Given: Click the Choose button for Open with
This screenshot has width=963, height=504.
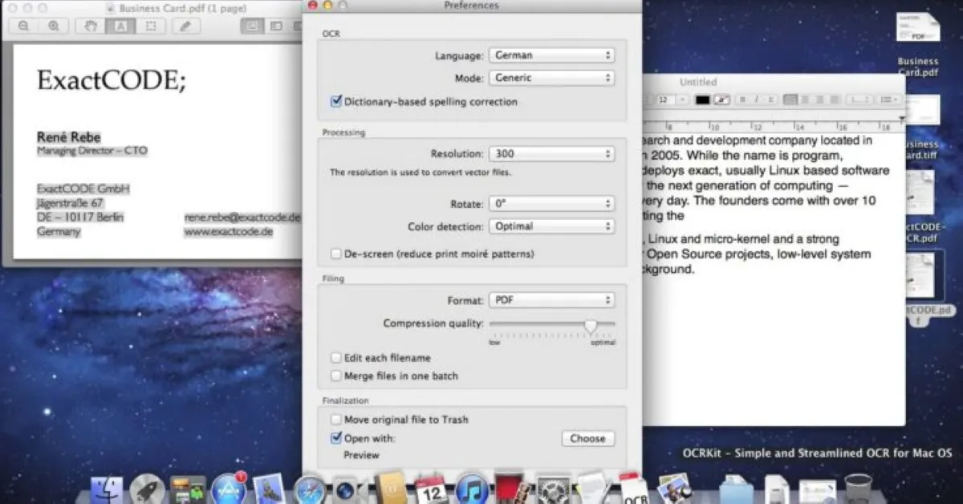Looking at the screenshot, I should point(587,438).
